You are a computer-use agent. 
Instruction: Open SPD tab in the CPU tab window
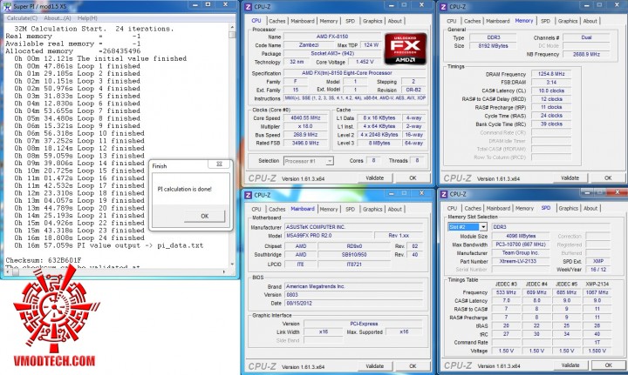tap(351, 21)
